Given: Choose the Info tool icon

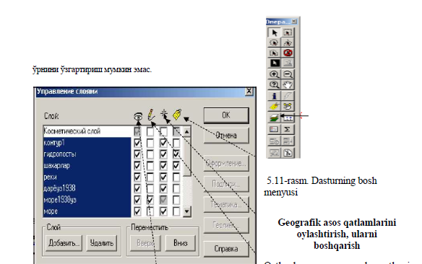Looking at the screenshot, I should [274, 96].
